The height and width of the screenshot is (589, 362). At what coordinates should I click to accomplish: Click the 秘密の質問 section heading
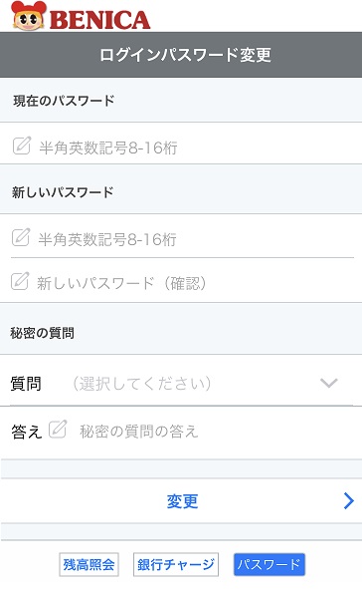click(x=42, y=333)
